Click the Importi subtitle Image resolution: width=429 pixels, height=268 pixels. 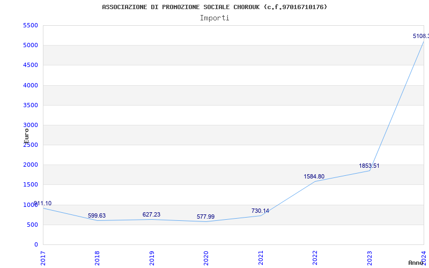click(x=214, y=18)
